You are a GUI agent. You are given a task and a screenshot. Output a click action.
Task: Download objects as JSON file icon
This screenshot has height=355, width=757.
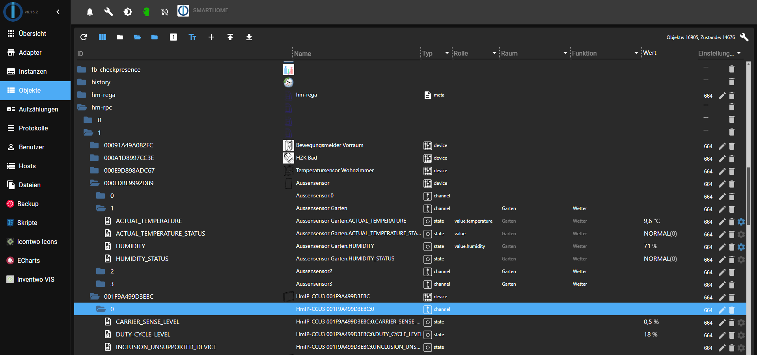click(249, 37)
